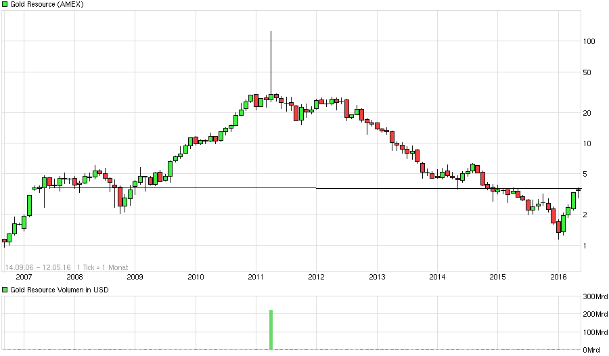Click the 5 price level on the axis
This screenshot has height=356, width=609.
click(585, 174)
